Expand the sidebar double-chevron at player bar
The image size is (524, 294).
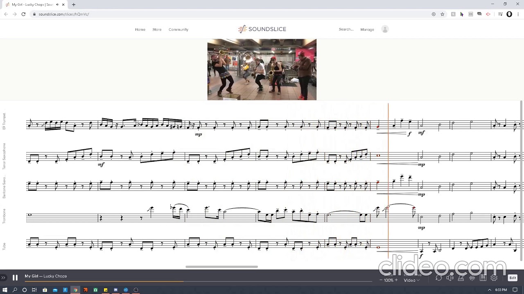pyautogui.click(x=3, y=278)
